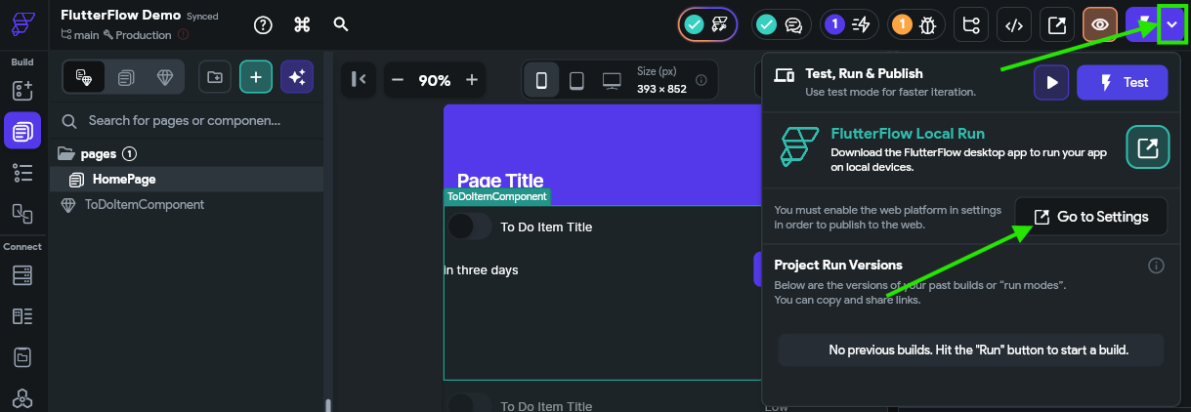Open the project design status check icon

[707, 25]
